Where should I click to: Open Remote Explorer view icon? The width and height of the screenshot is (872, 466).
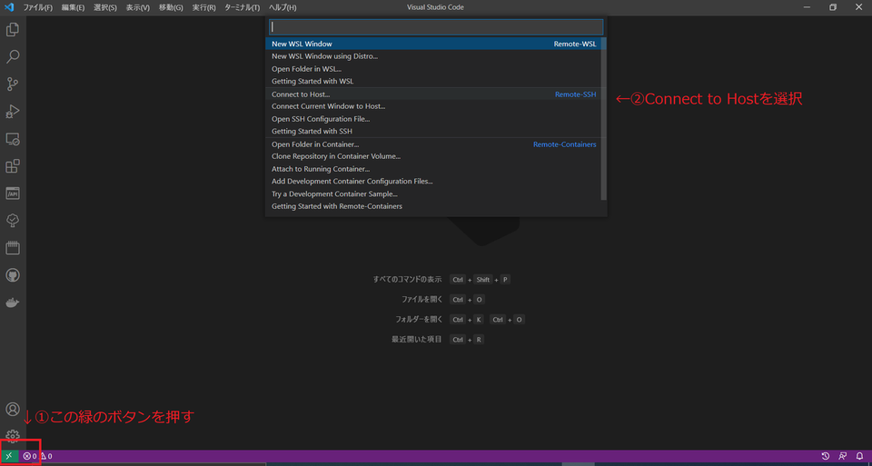coord(12,138)
